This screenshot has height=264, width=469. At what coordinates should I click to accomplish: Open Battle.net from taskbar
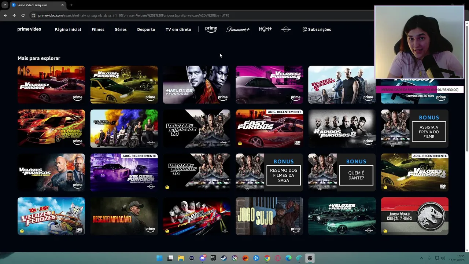[x=256, y=258]
